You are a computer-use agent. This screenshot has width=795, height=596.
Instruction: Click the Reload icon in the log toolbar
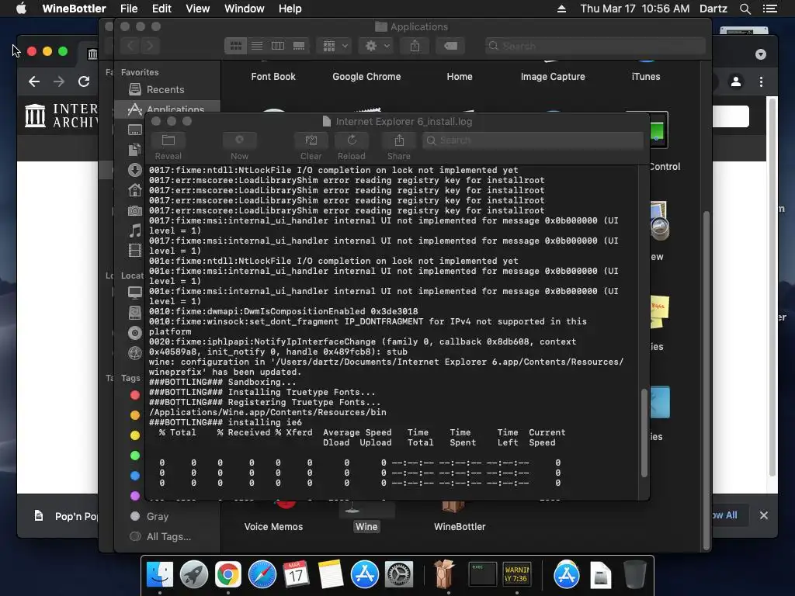click(352, 140)
